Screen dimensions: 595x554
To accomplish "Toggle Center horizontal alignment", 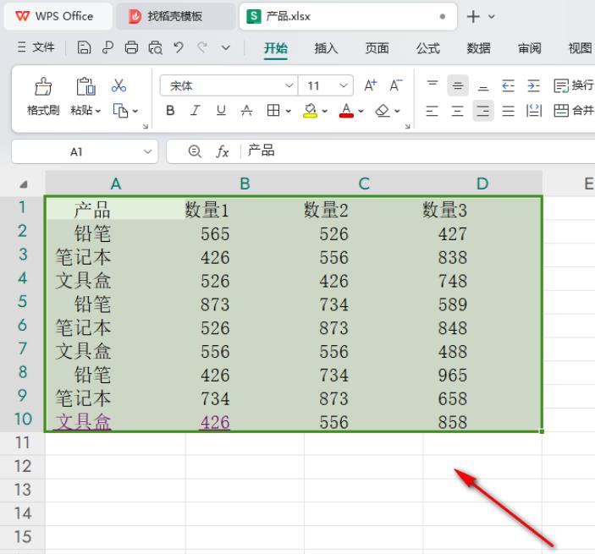I will tap(458, 111).
